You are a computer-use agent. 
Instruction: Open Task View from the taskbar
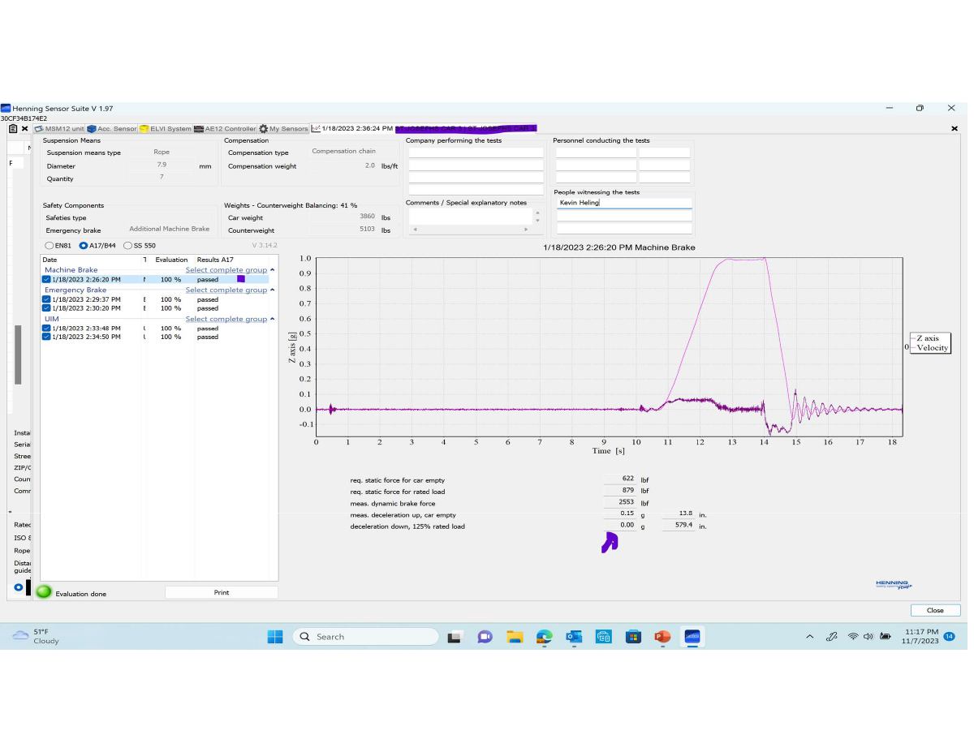point(455,637)
